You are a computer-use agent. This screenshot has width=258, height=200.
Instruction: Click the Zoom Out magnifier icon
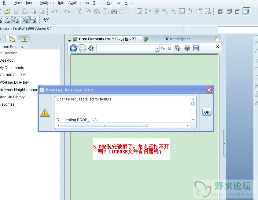click(x=173, y=11)
